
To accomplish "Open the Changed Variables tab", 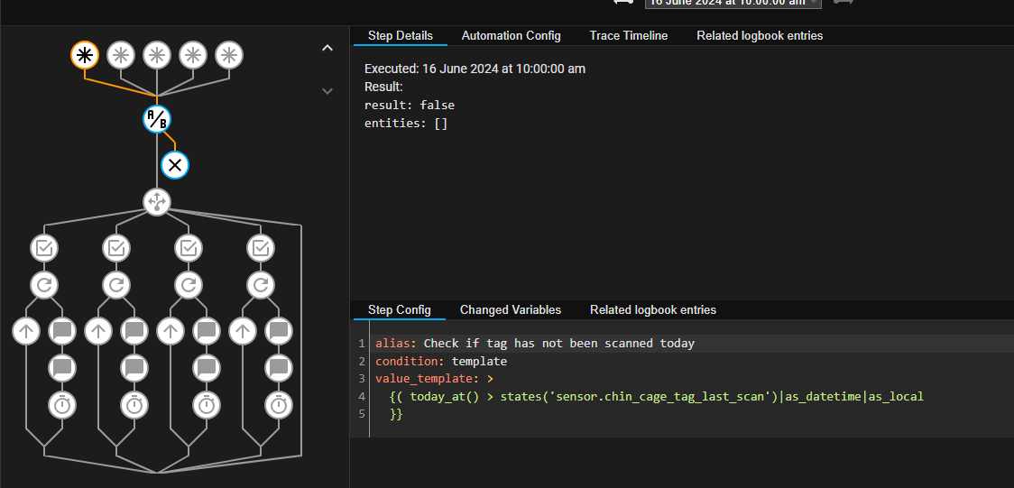I will [510, 309].
